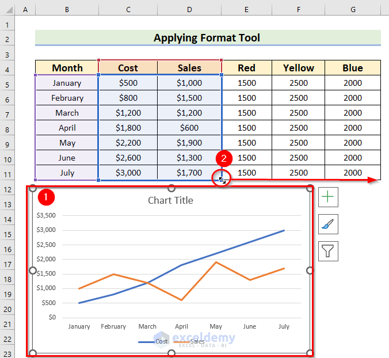389x358 pixels.
Task: Open the Chart Styles paintbrush button
Action: [x=328, y=224]
